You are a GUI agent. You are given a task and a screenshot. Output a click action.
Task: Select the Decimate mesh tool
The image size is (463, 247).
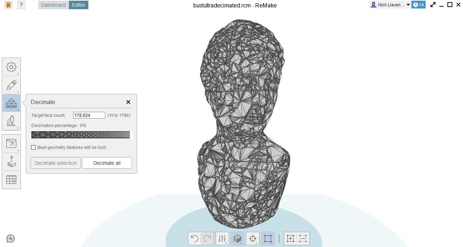tap(11, 103)
